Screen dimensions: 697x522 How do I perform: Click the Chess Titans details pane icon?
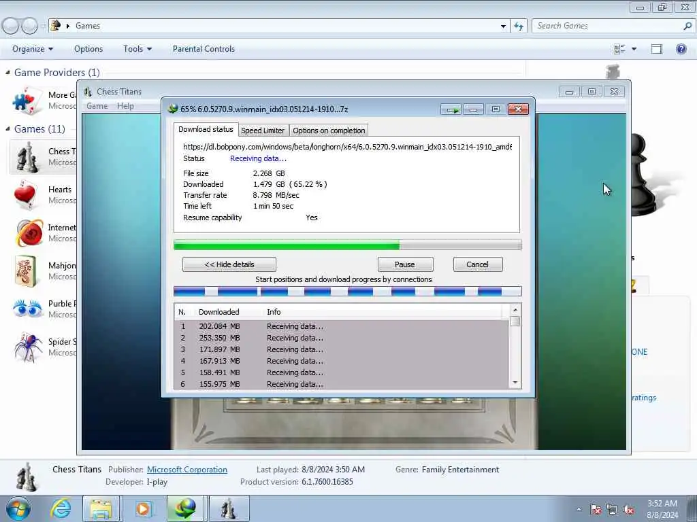click(27, 478)
